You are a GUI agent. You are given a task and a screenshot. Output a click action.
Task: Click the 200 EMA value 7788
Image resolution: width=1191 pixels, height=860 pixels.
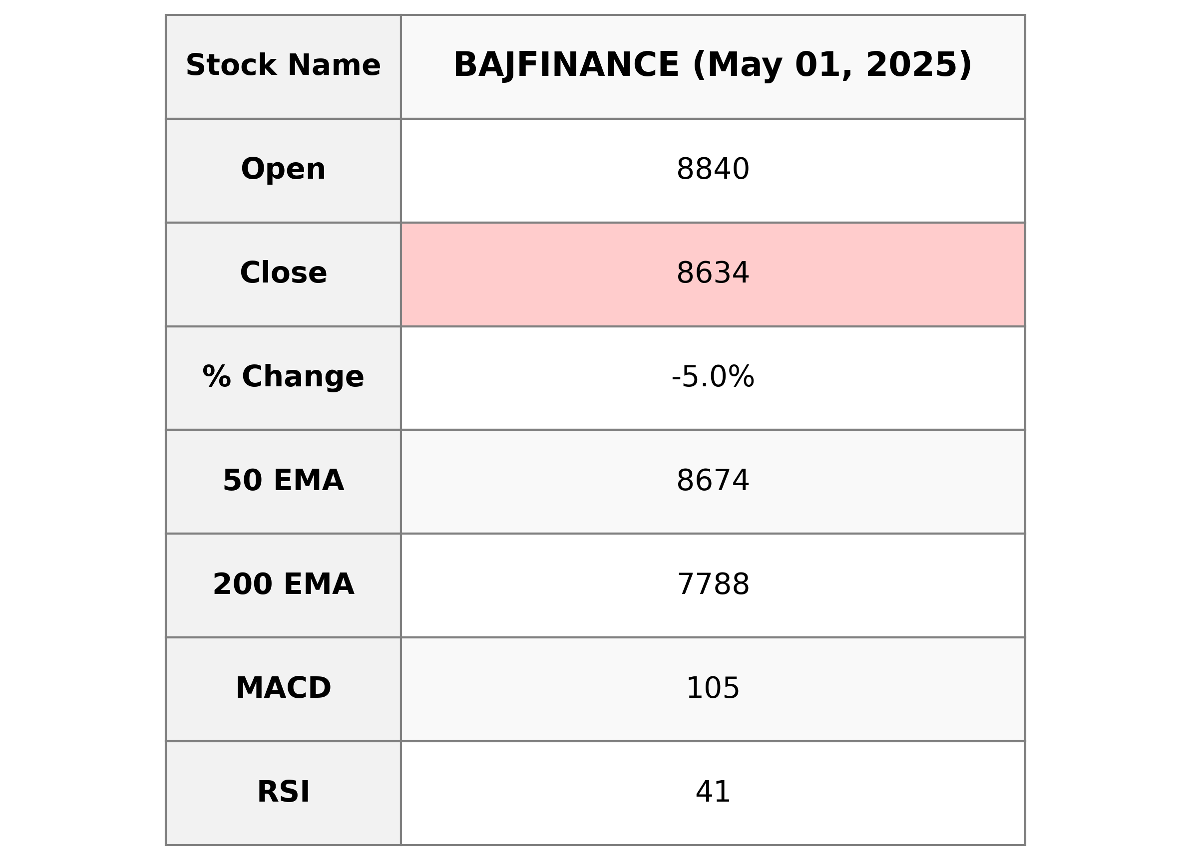coord(713,584)
